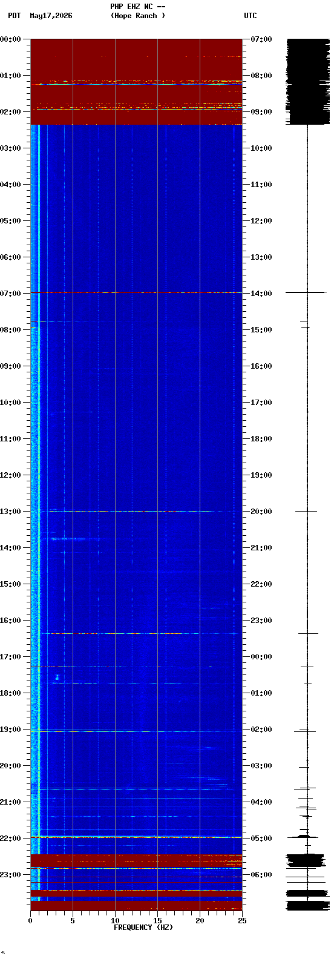The height and width of the screenshot is (959, 334).
Task: Click the '15' frequency tick label
Action: (x=157, y=921)
